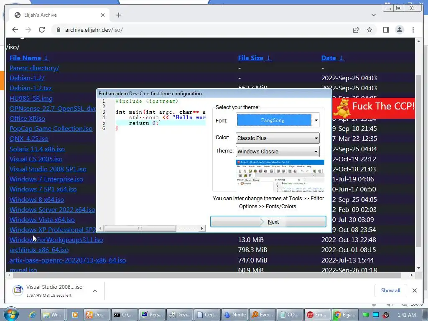Click the Winnie the Pooh banner
This screenshot has height=321, width=428.
374,108
